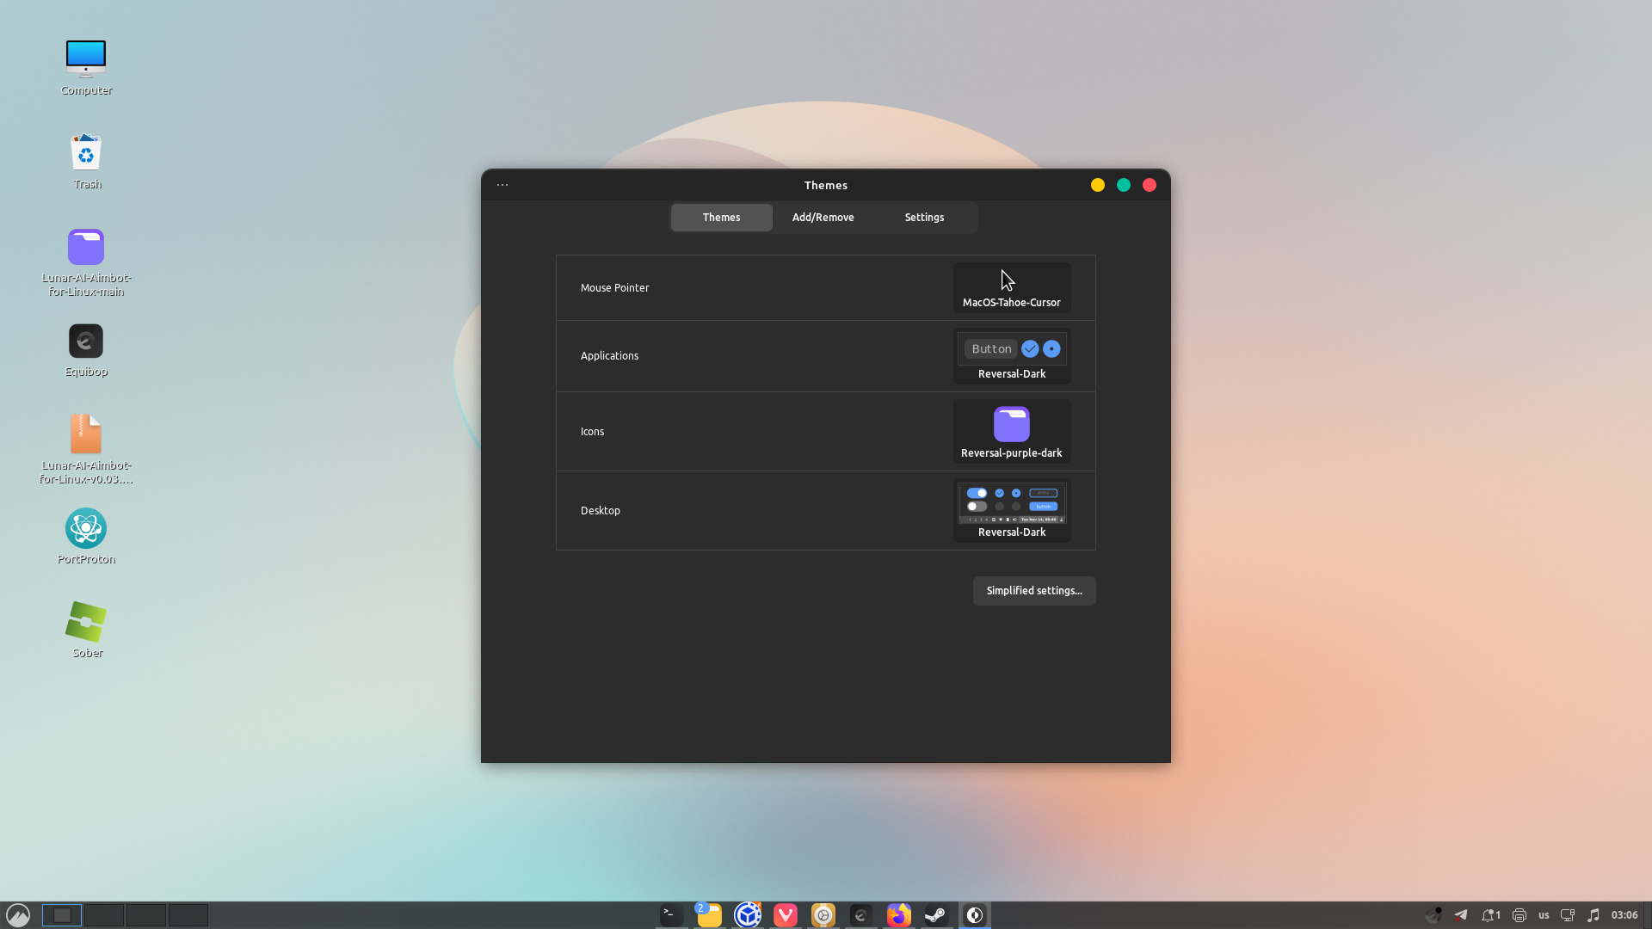Select the Themes tab
The height and width of the screenshot is (929, 1652).
click(721, 218)
